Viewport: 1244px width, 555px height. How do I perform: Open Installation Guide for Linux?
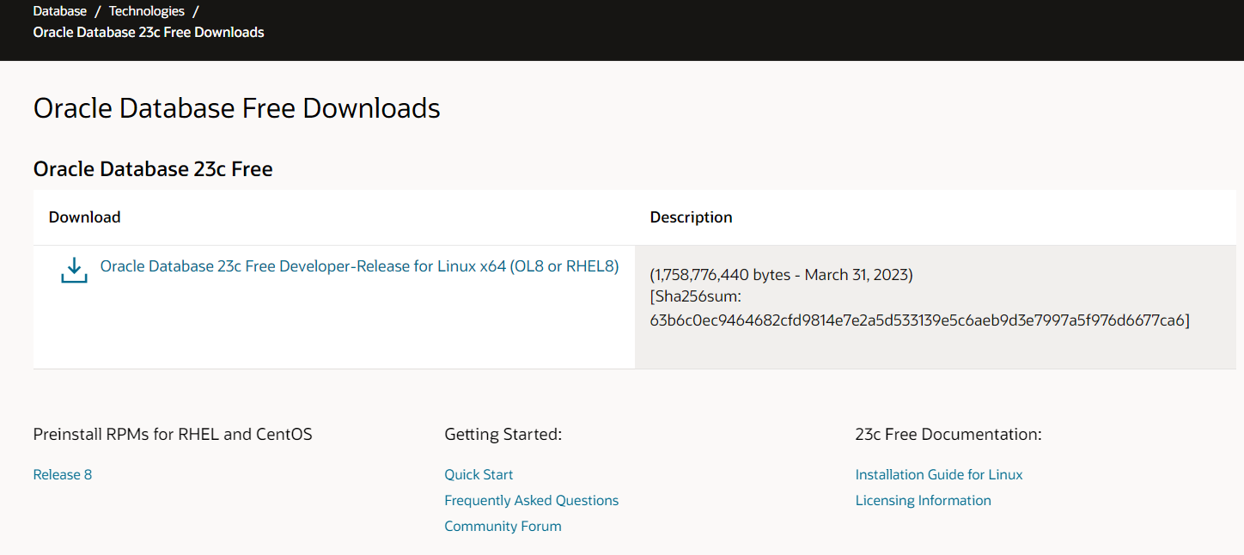coord(939,474)
